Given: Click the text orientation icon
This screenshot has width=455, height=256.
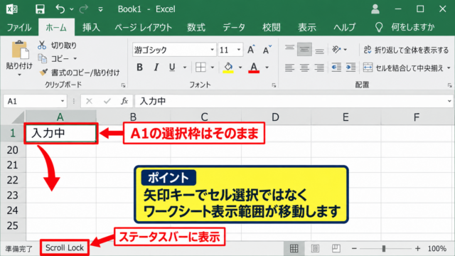Looking at the screenshot, I should (x=336, y=50).
